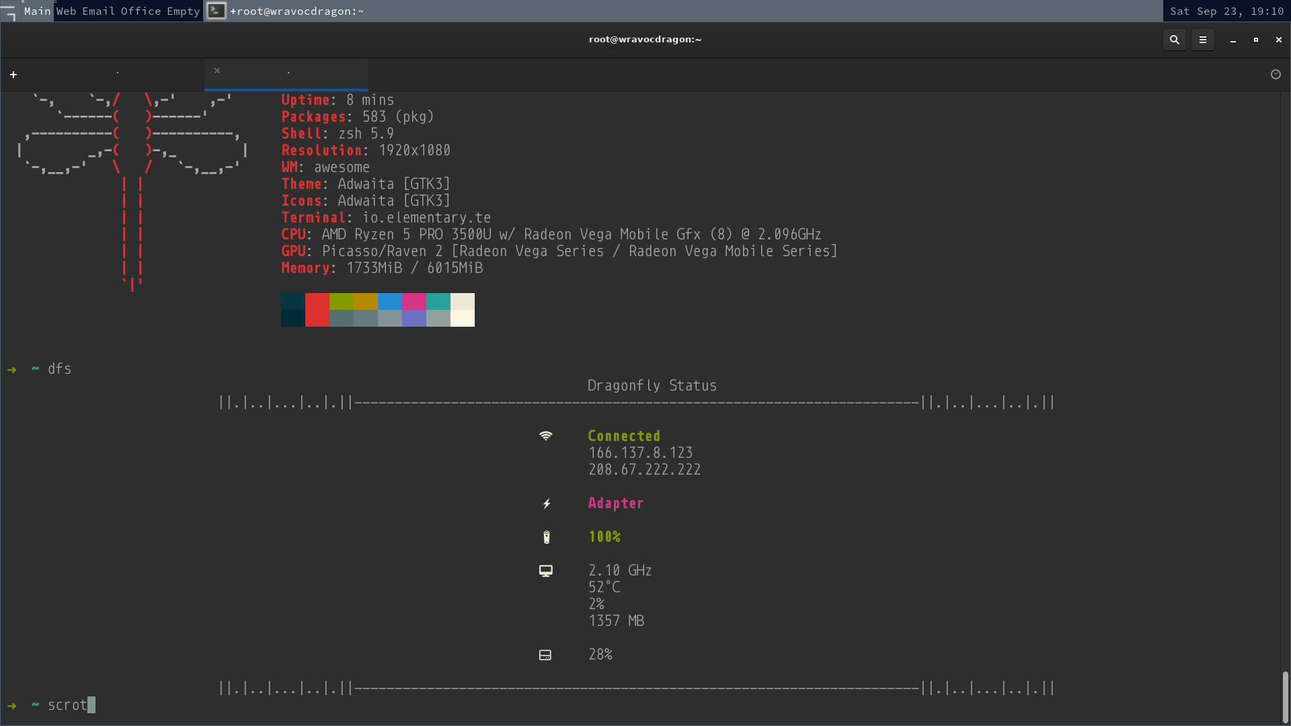Image resolution: width=1291 pixels, height=726 pixels.
Task: Open tab history icon at right
Action: coord(1276,75)
